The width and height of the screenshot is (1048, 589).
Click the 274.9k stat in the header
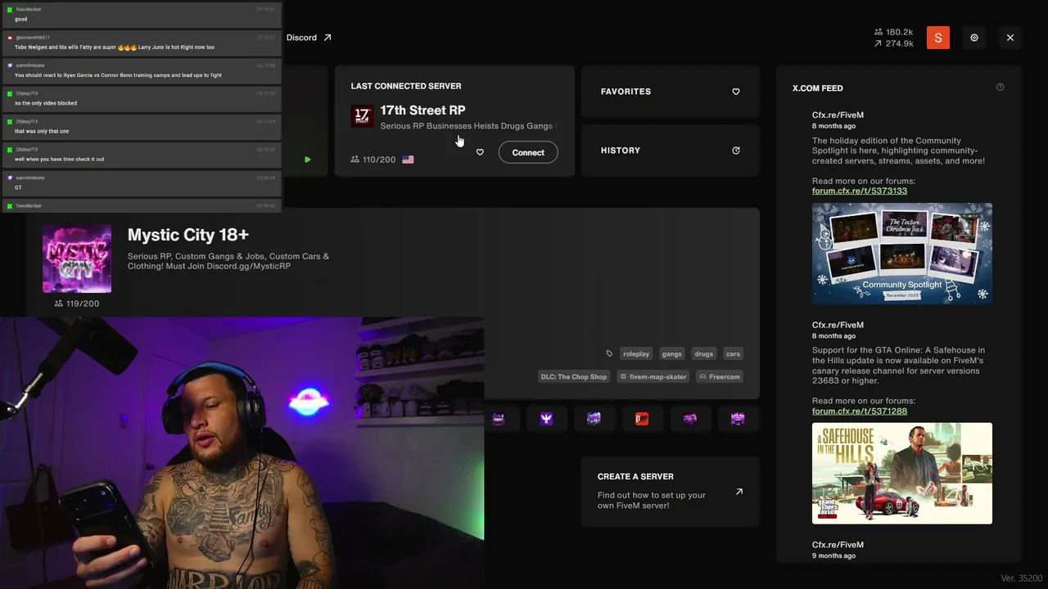click(x=900, y=43)
